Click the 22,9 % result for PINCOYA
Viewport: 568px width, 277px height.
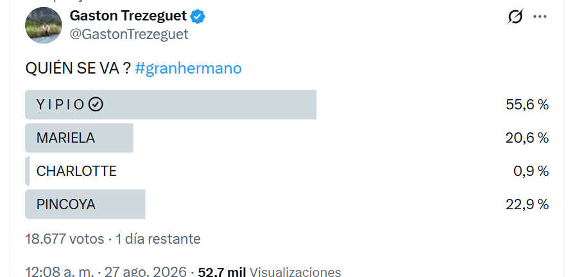527,205
